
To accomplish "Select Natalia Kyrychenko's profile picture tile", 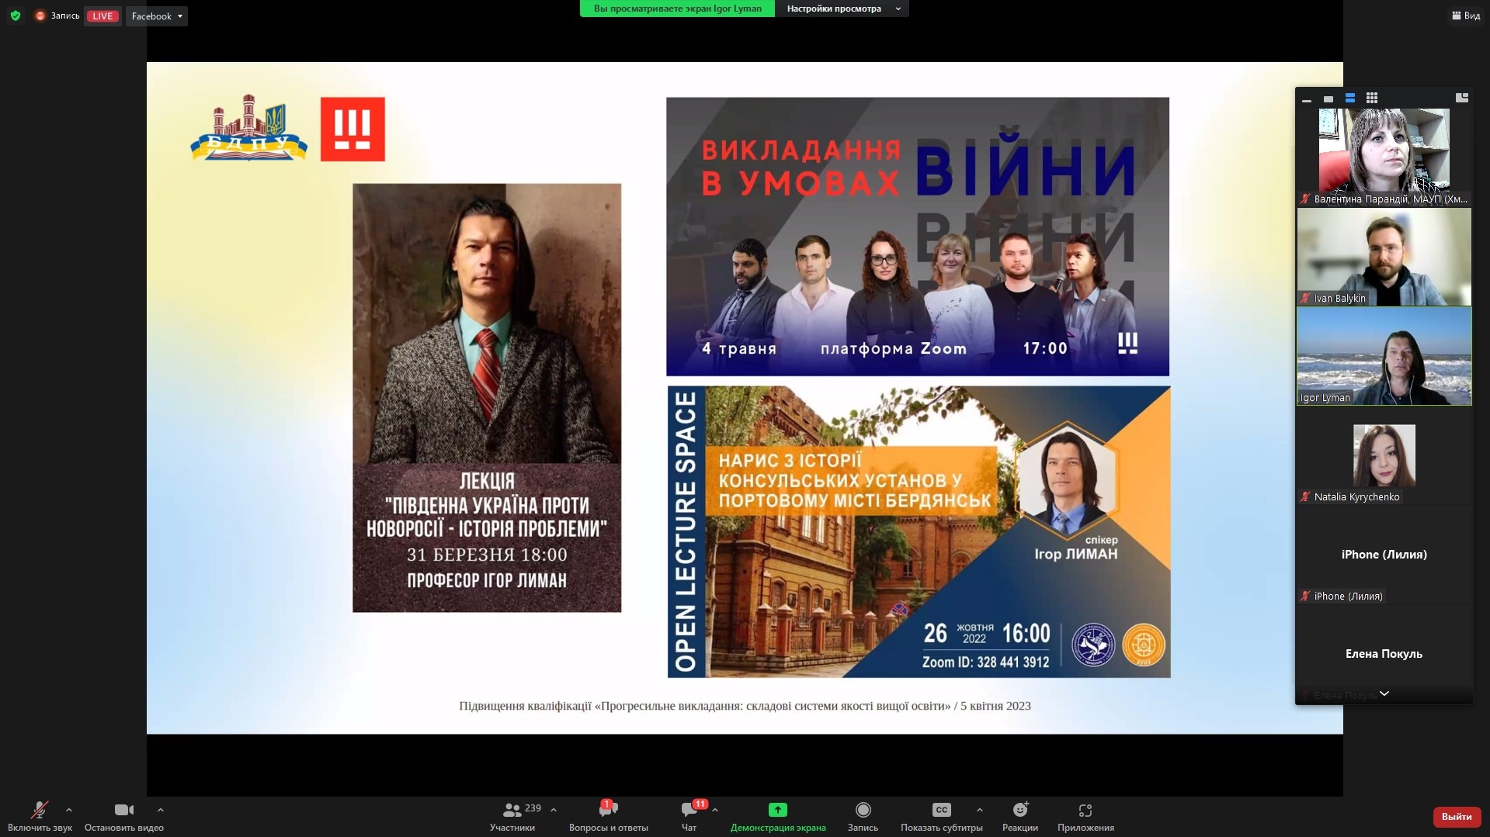I will point(1384,455).
